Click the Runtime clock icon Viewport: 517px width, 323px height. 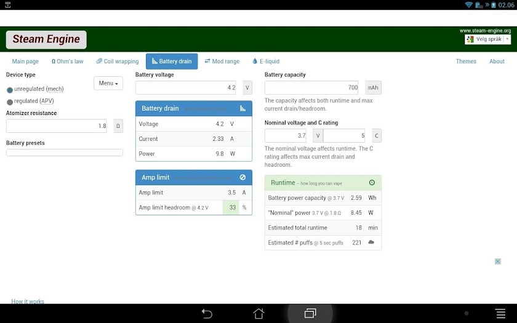click(372, 183)
